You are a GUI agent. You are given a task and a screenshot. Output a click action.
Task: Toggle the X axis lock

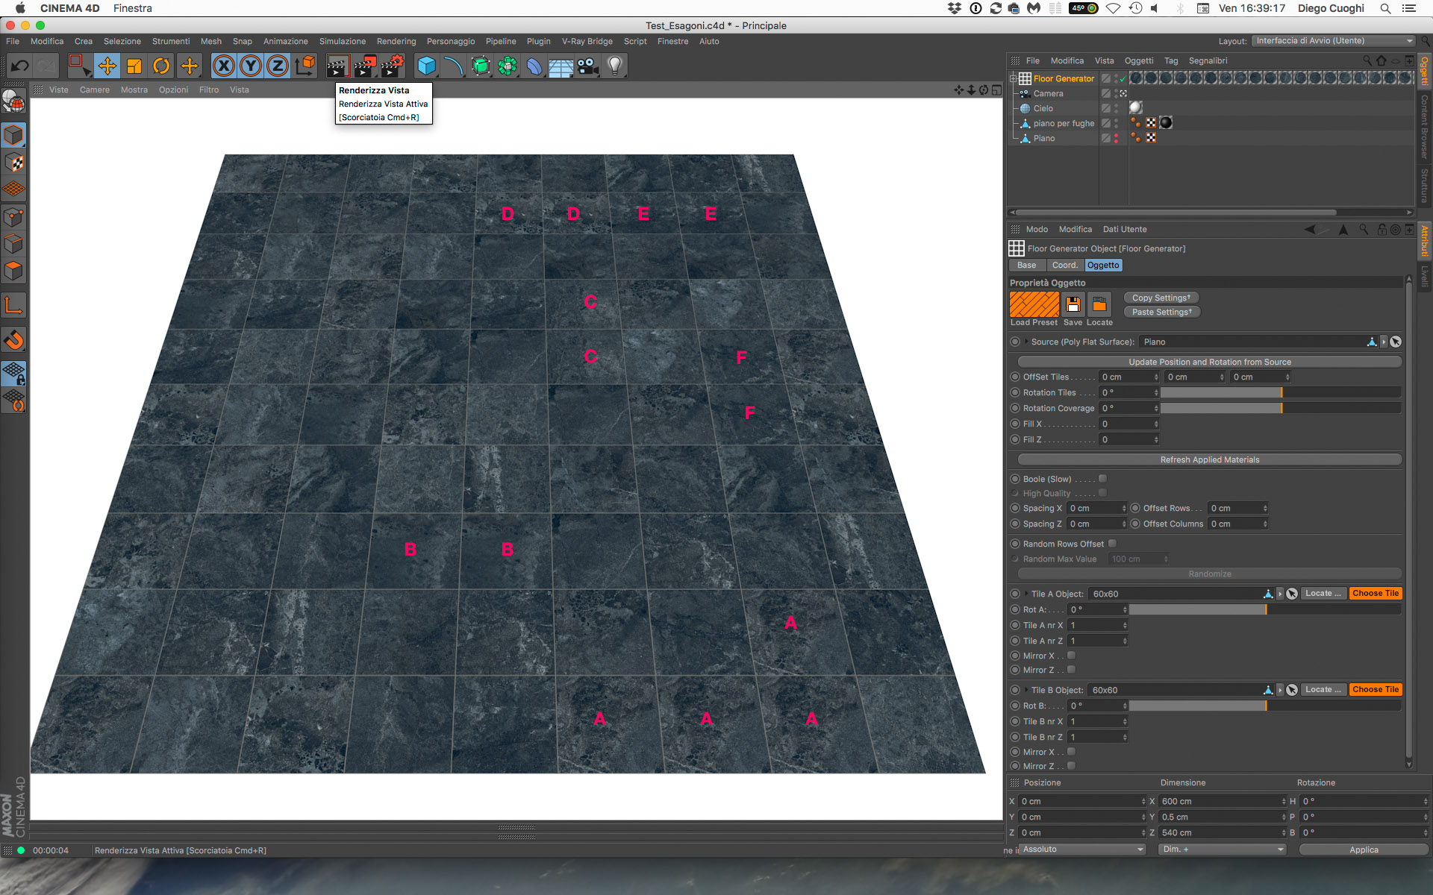click(223, 66)
